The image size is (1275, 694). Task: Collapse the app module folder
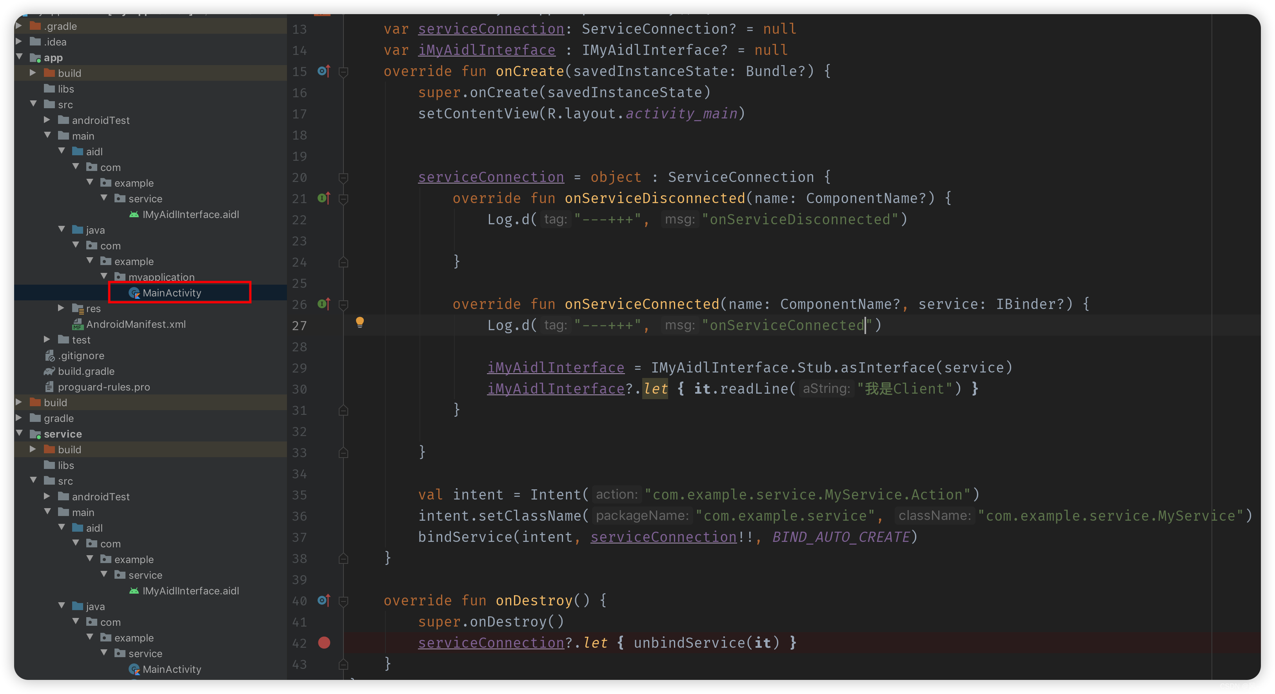19,57
